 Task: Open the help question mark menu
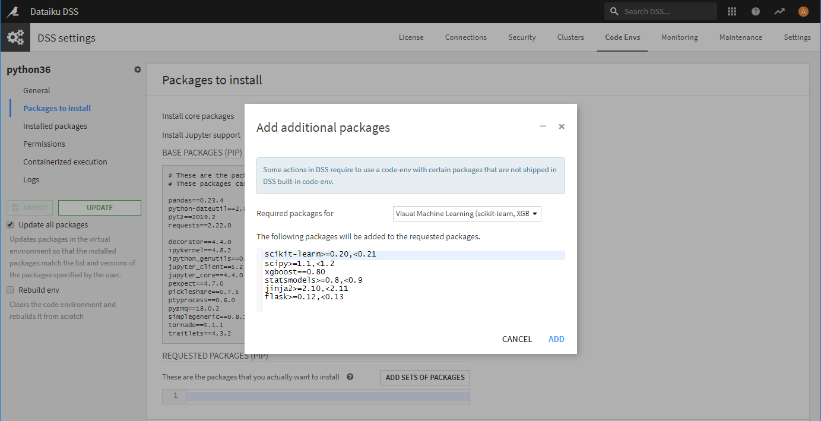pyautogui.click(x=756, y=11)
